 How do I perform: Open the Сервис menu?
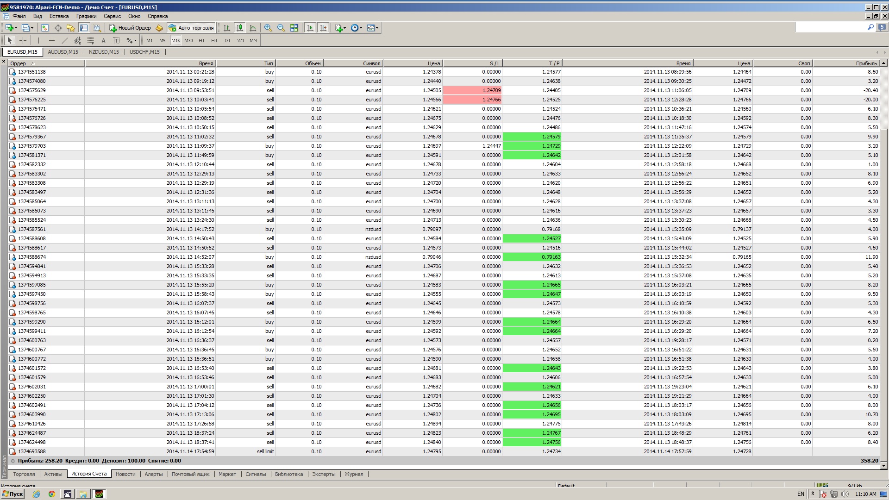point(113,16)
